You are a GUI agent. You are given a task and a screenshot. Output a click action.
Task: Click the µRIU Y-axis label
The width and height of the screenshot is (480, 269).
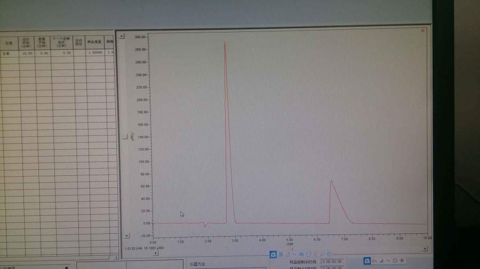(132, 137)
